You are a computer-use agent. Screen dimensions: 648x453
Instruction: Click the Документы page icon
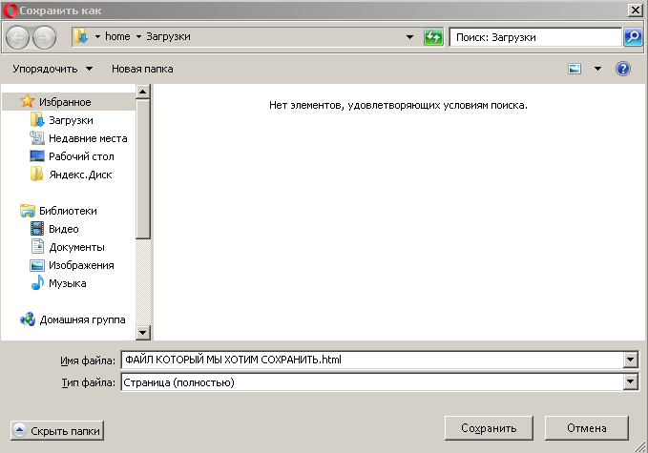[37, 247]
